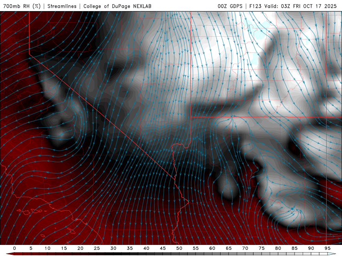Click the colorbar label "35"

pyautogui.click(x=130, y=248)
